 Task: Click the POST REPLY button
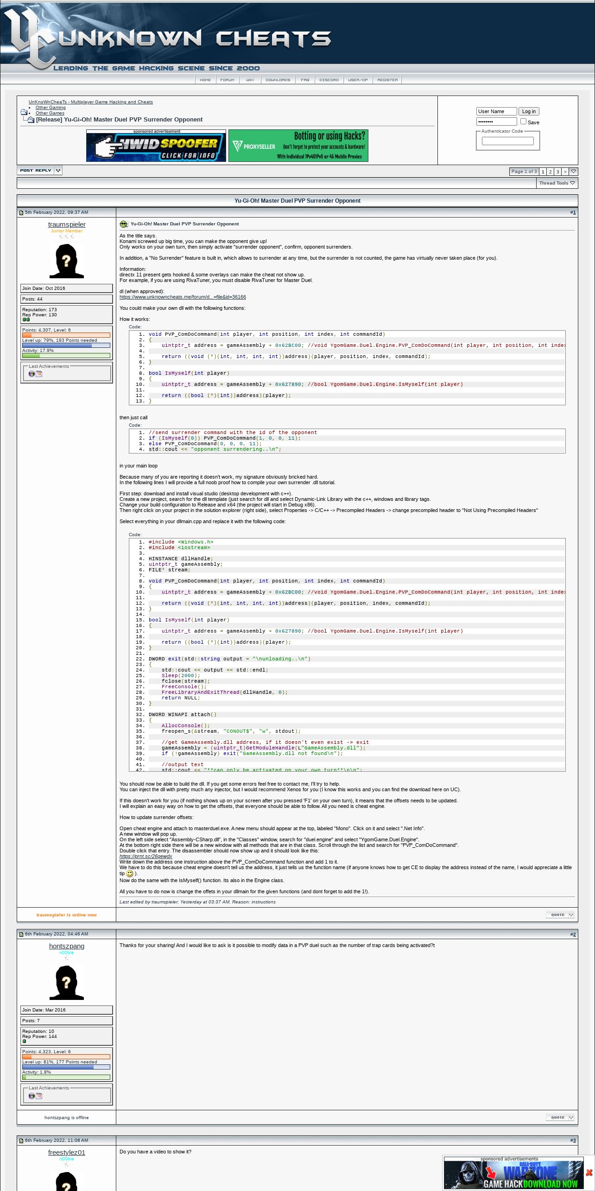[36, 171]
